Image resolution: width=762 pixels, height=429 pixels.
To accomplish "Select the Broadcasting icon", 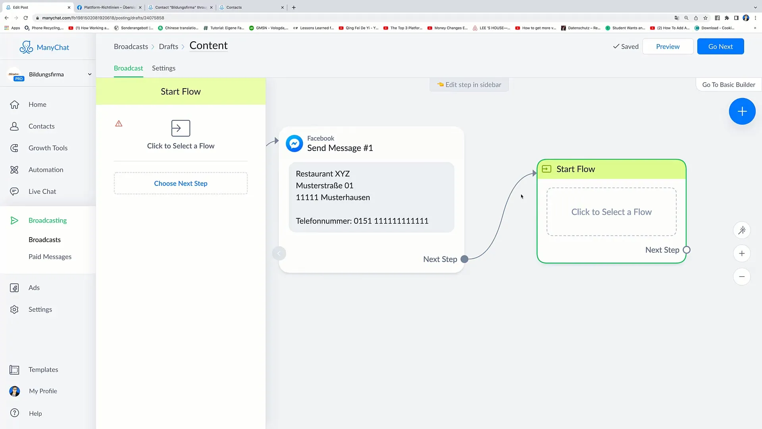I will tap(14, 220).
